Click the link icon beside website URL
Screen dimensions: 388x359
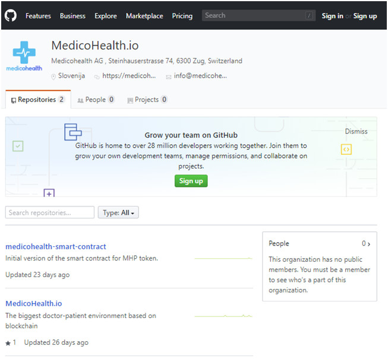96,77
